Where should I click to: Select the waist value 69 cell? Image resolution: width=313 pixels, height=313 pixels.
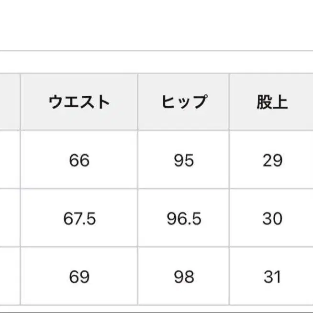point(79,276)
